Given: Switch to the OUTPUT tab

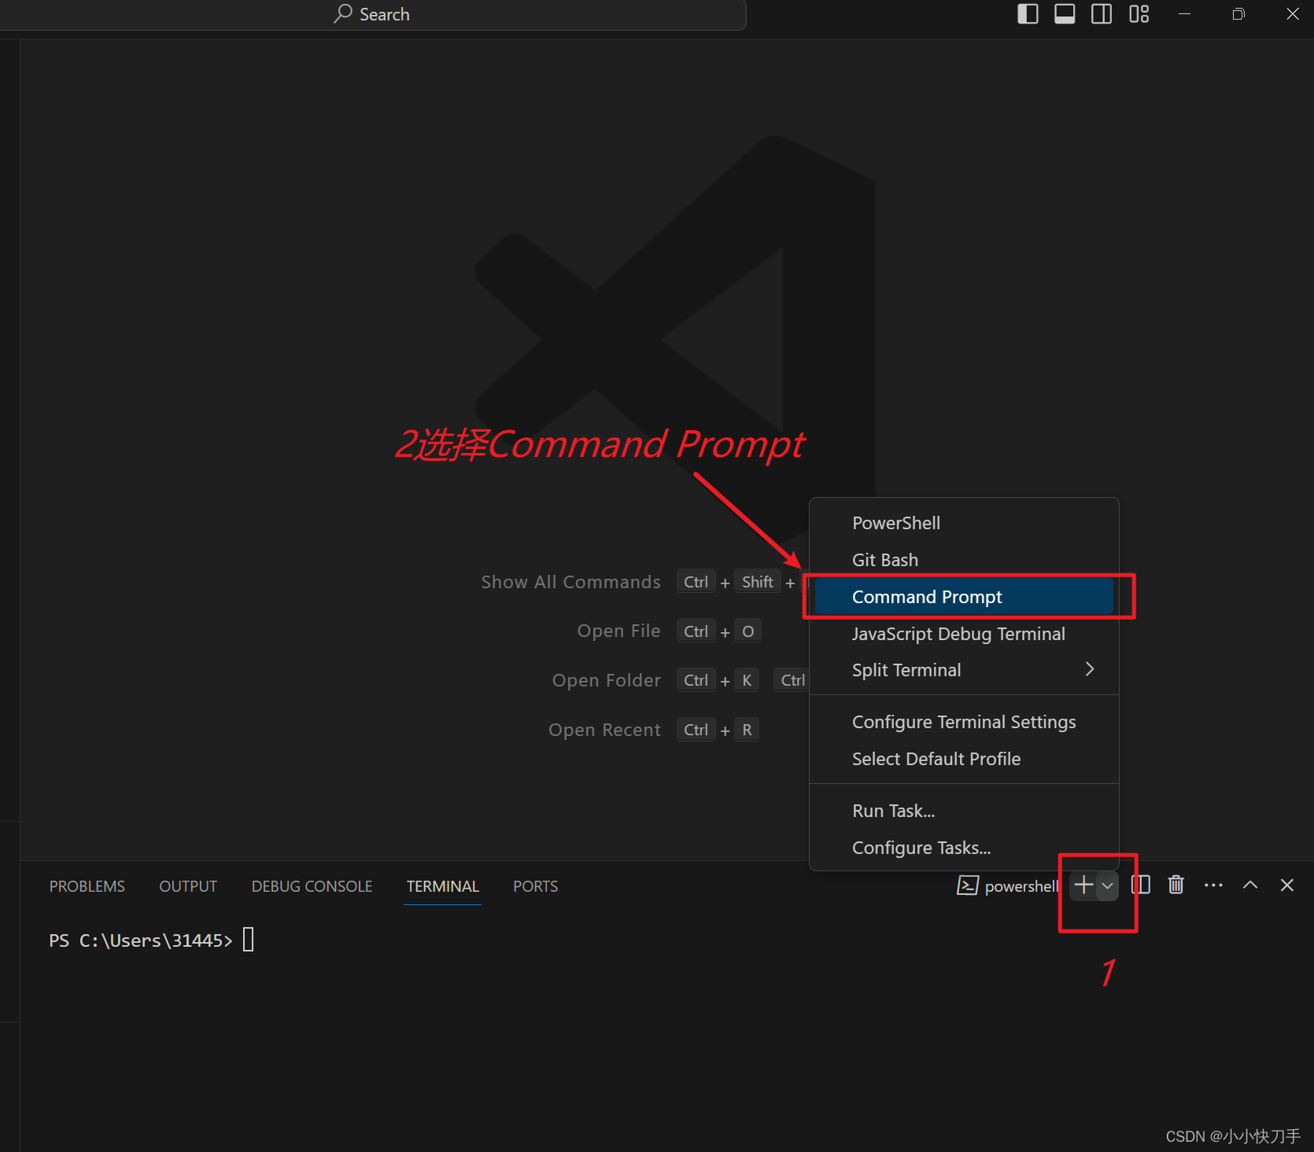Looking at the screenshot, I should pos(188,886).
